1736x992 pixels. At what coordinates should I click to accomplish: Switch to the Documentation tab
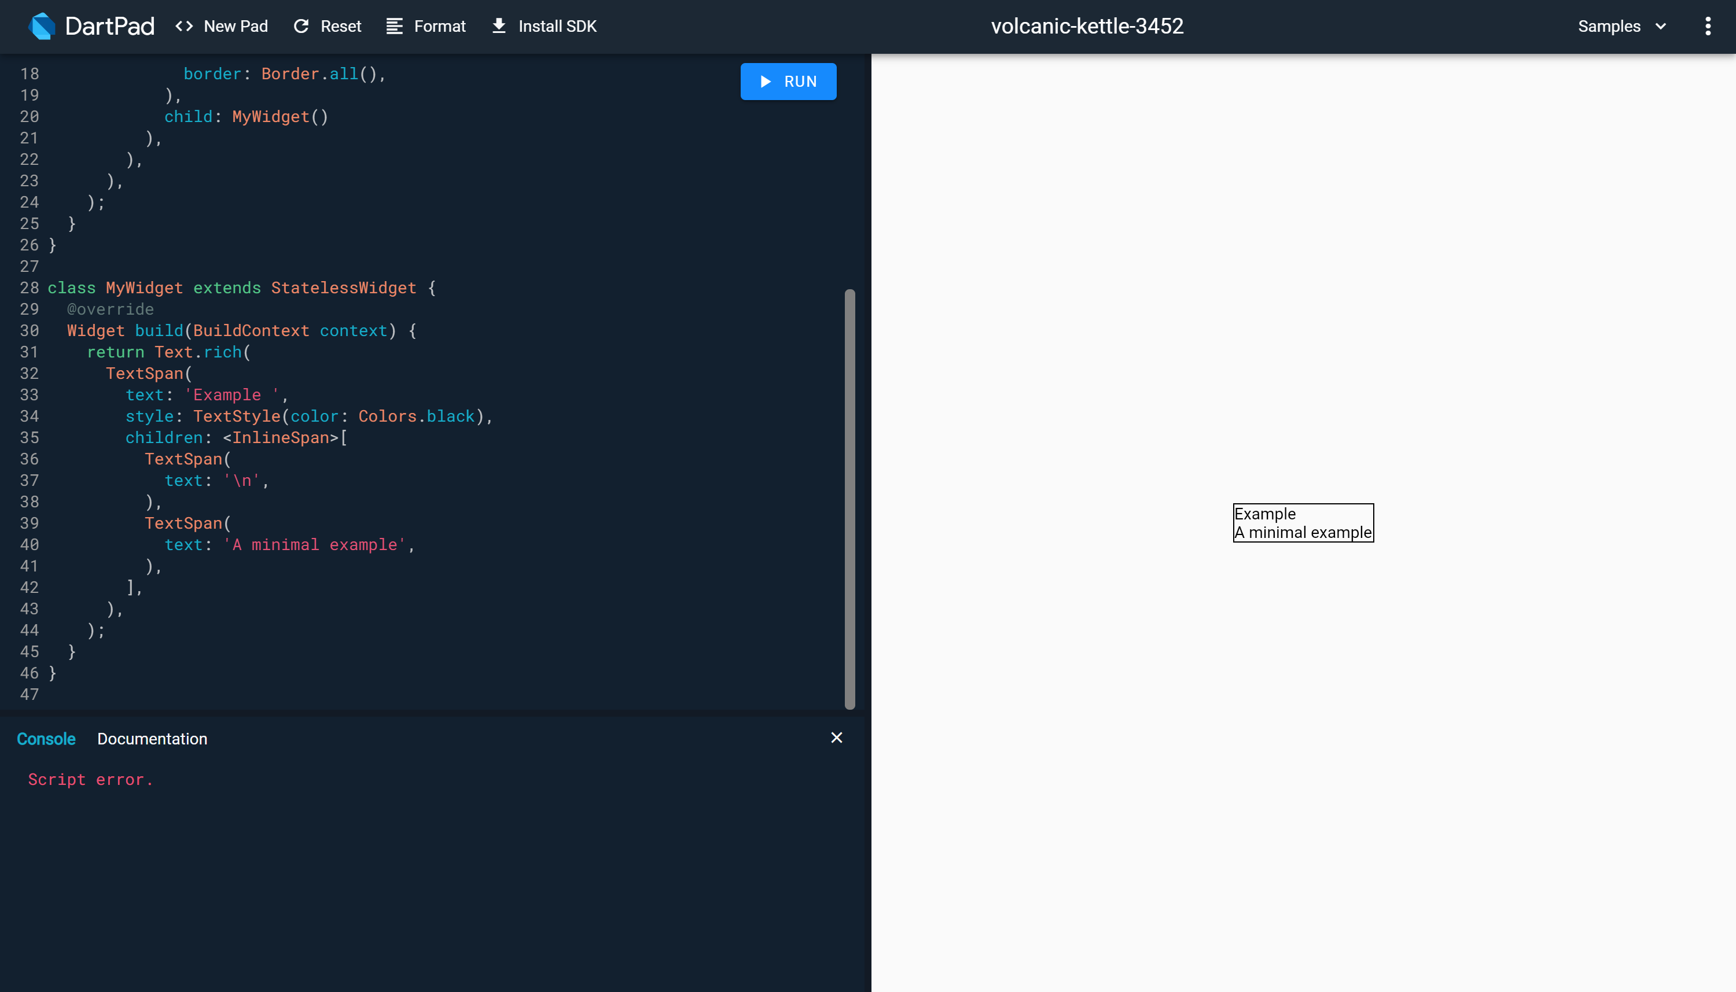tap(152, 739)
